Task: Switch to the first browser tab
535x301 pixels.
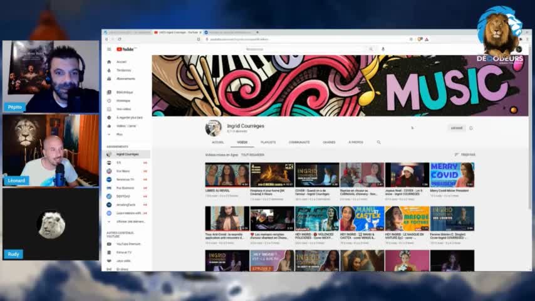Action: tap(127, 32)
